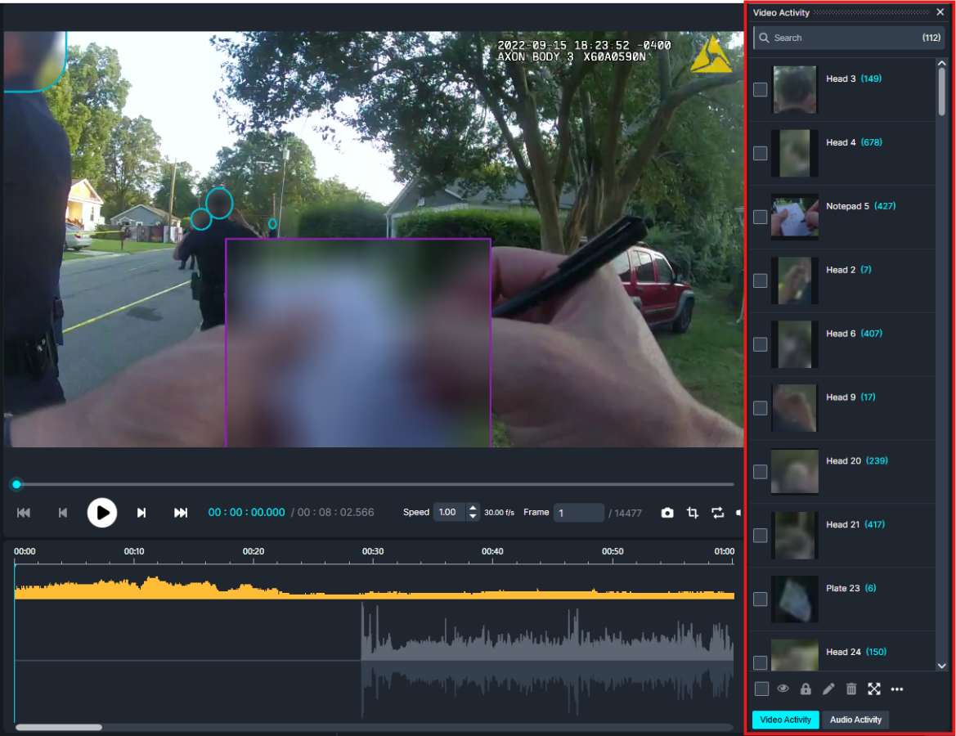The height and width of the screenshot is (736, 956).
Task: Toggle visibility using the eye icon
Action: coord(783,689)
